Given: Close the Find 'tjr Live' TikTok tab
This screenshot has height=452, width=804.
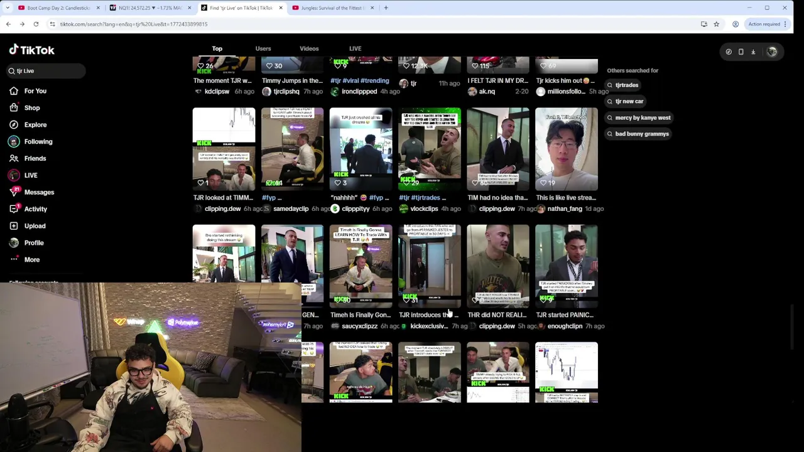Looking at the screenshot, I should pyautogui.click(x=280, y=8).
